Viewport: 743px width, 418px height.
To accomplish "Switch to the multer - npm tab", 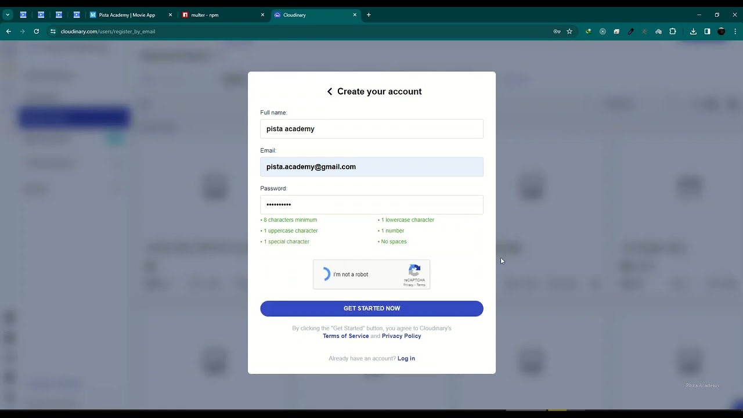I will 223,15.
